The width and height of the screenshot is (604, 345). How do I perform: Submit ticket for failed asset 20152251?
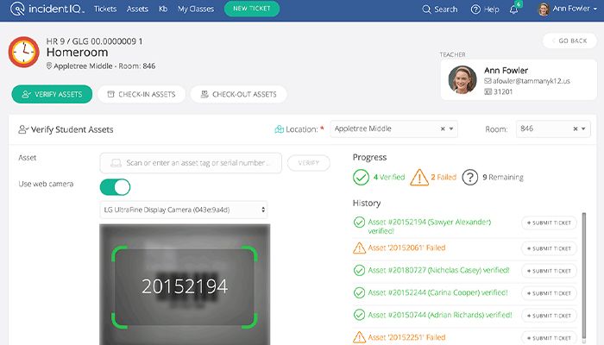pos(549,338)
